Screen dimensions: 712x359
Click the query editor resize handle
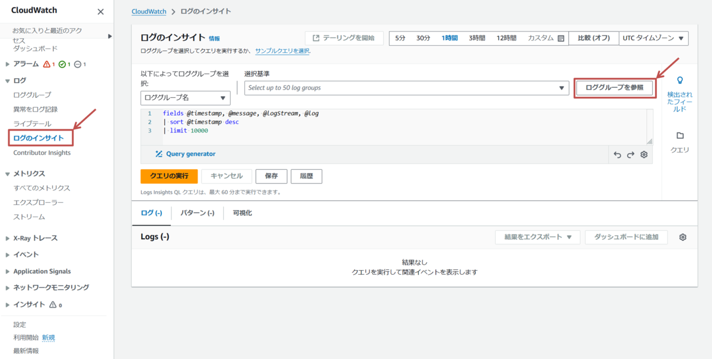click(649, 141)
